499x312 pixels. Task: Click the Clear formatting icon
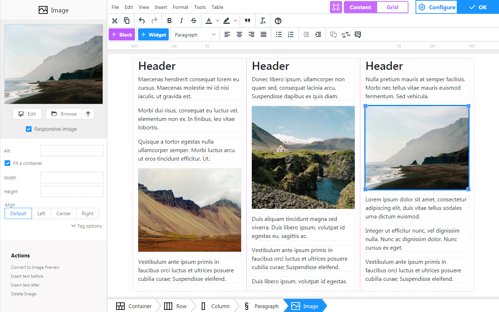[263, 21]
